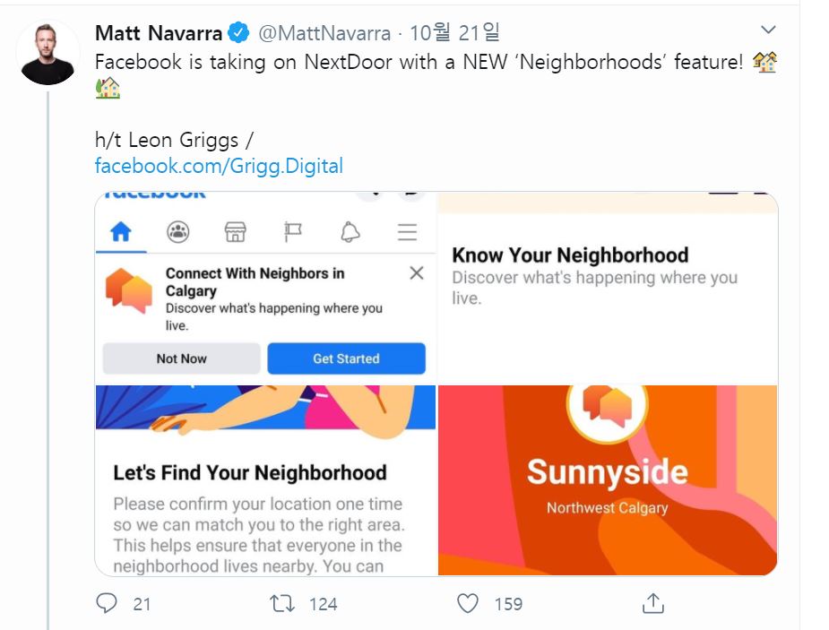Click the Matt Navarra display name
829x630 pixels.
159,33
